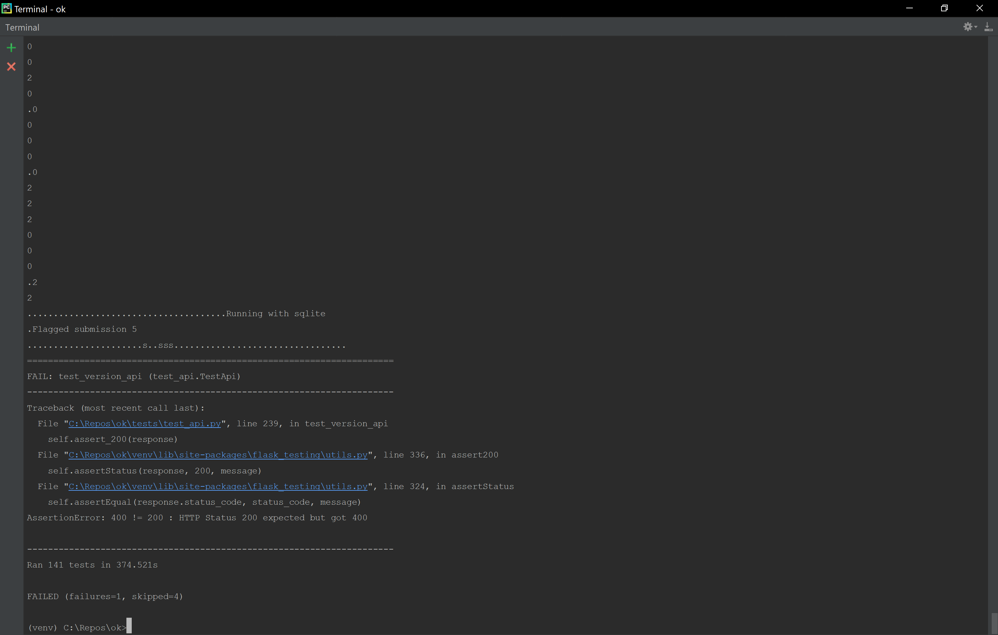
Task: Click 'FAIL: test_version_api (test_api.TestApi)' line
Action: [134, 376]
